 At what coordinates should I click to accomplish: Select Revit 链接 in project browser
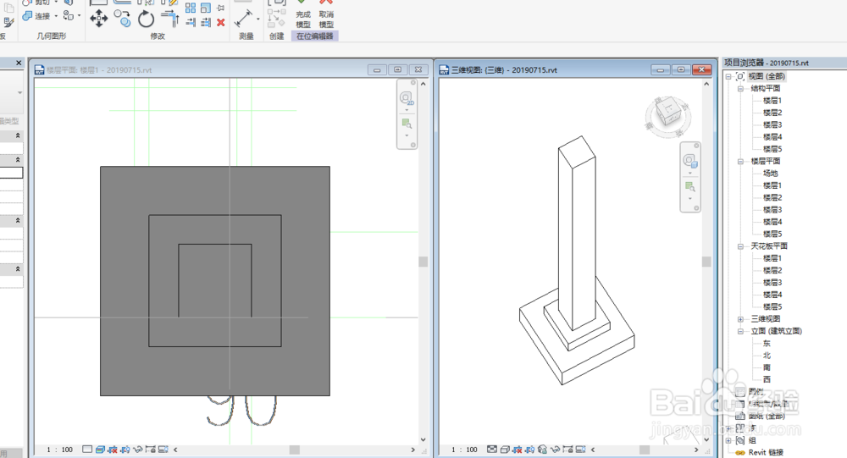(766, 453)
